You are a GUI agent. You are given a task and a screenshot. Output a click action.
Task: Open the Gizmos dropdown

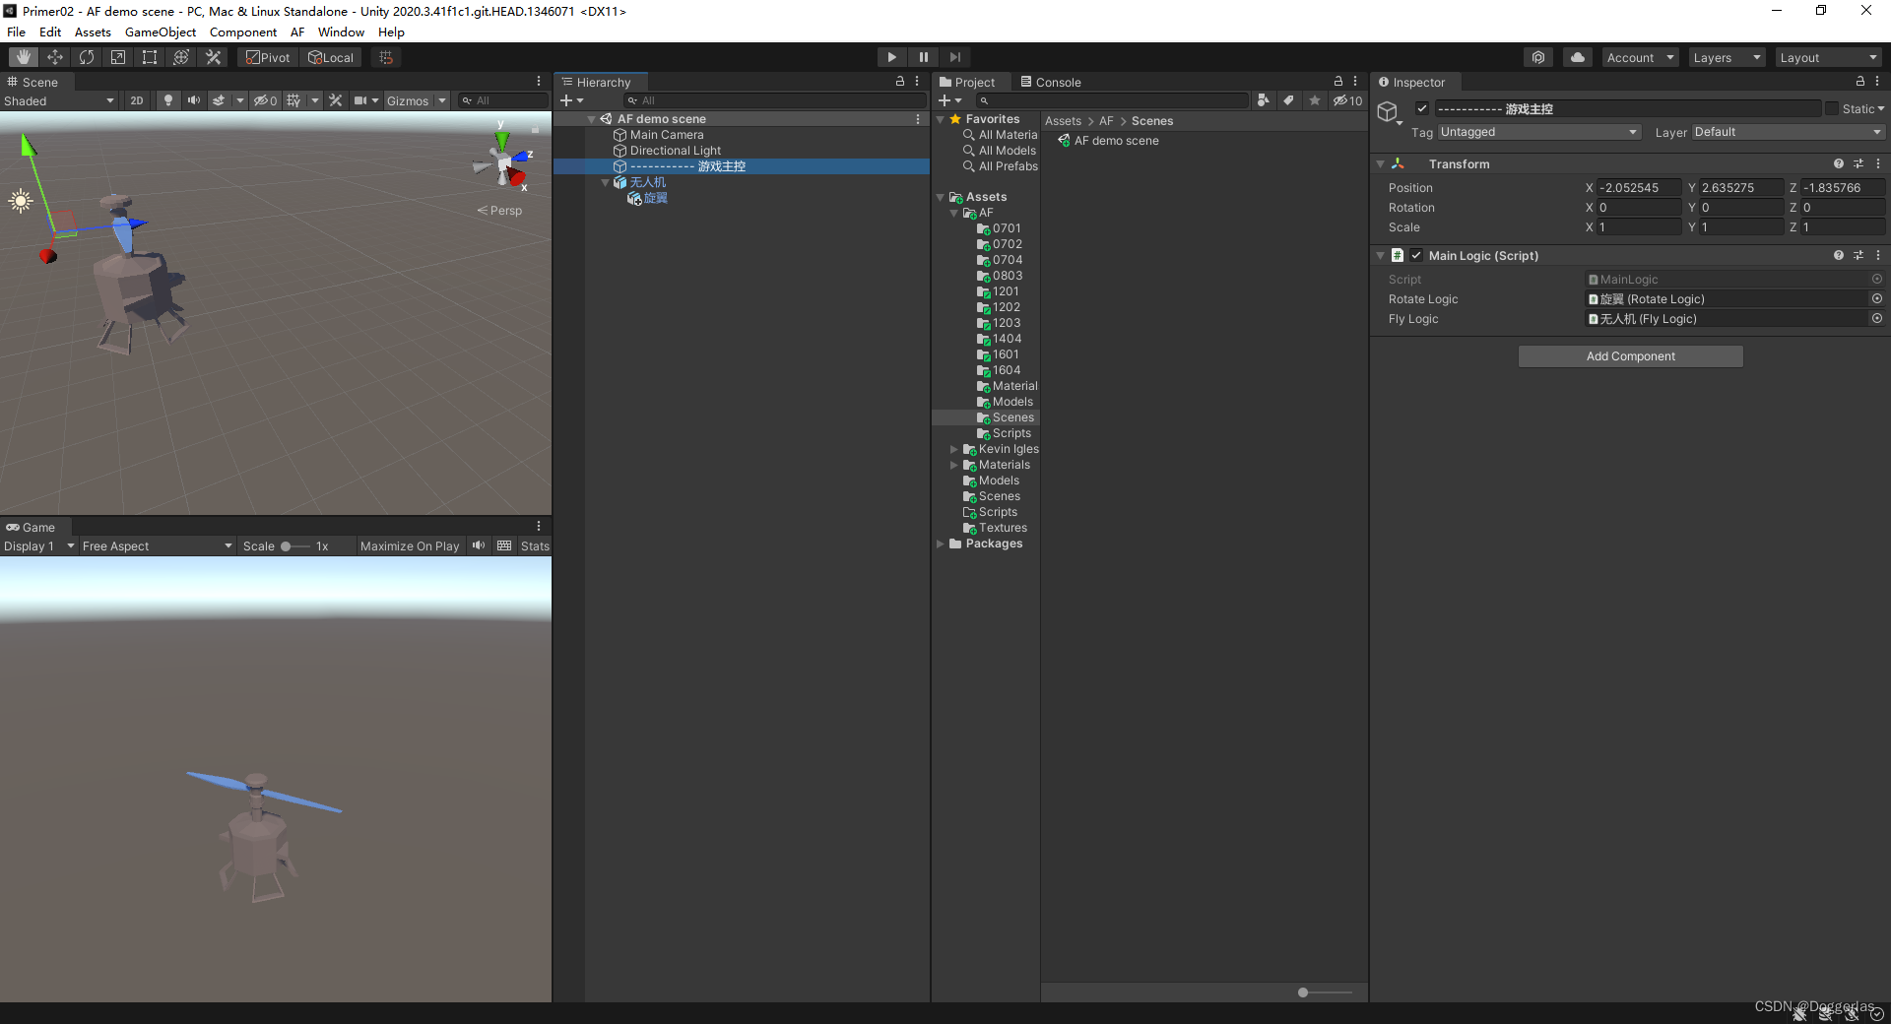click(417, 100)
